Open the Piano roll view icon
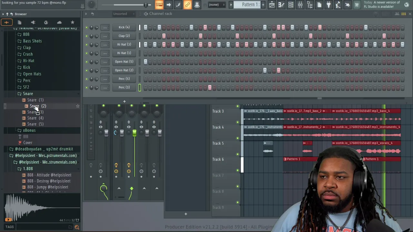The height and width of the screenshot is (232, 413). coord(281,5)
